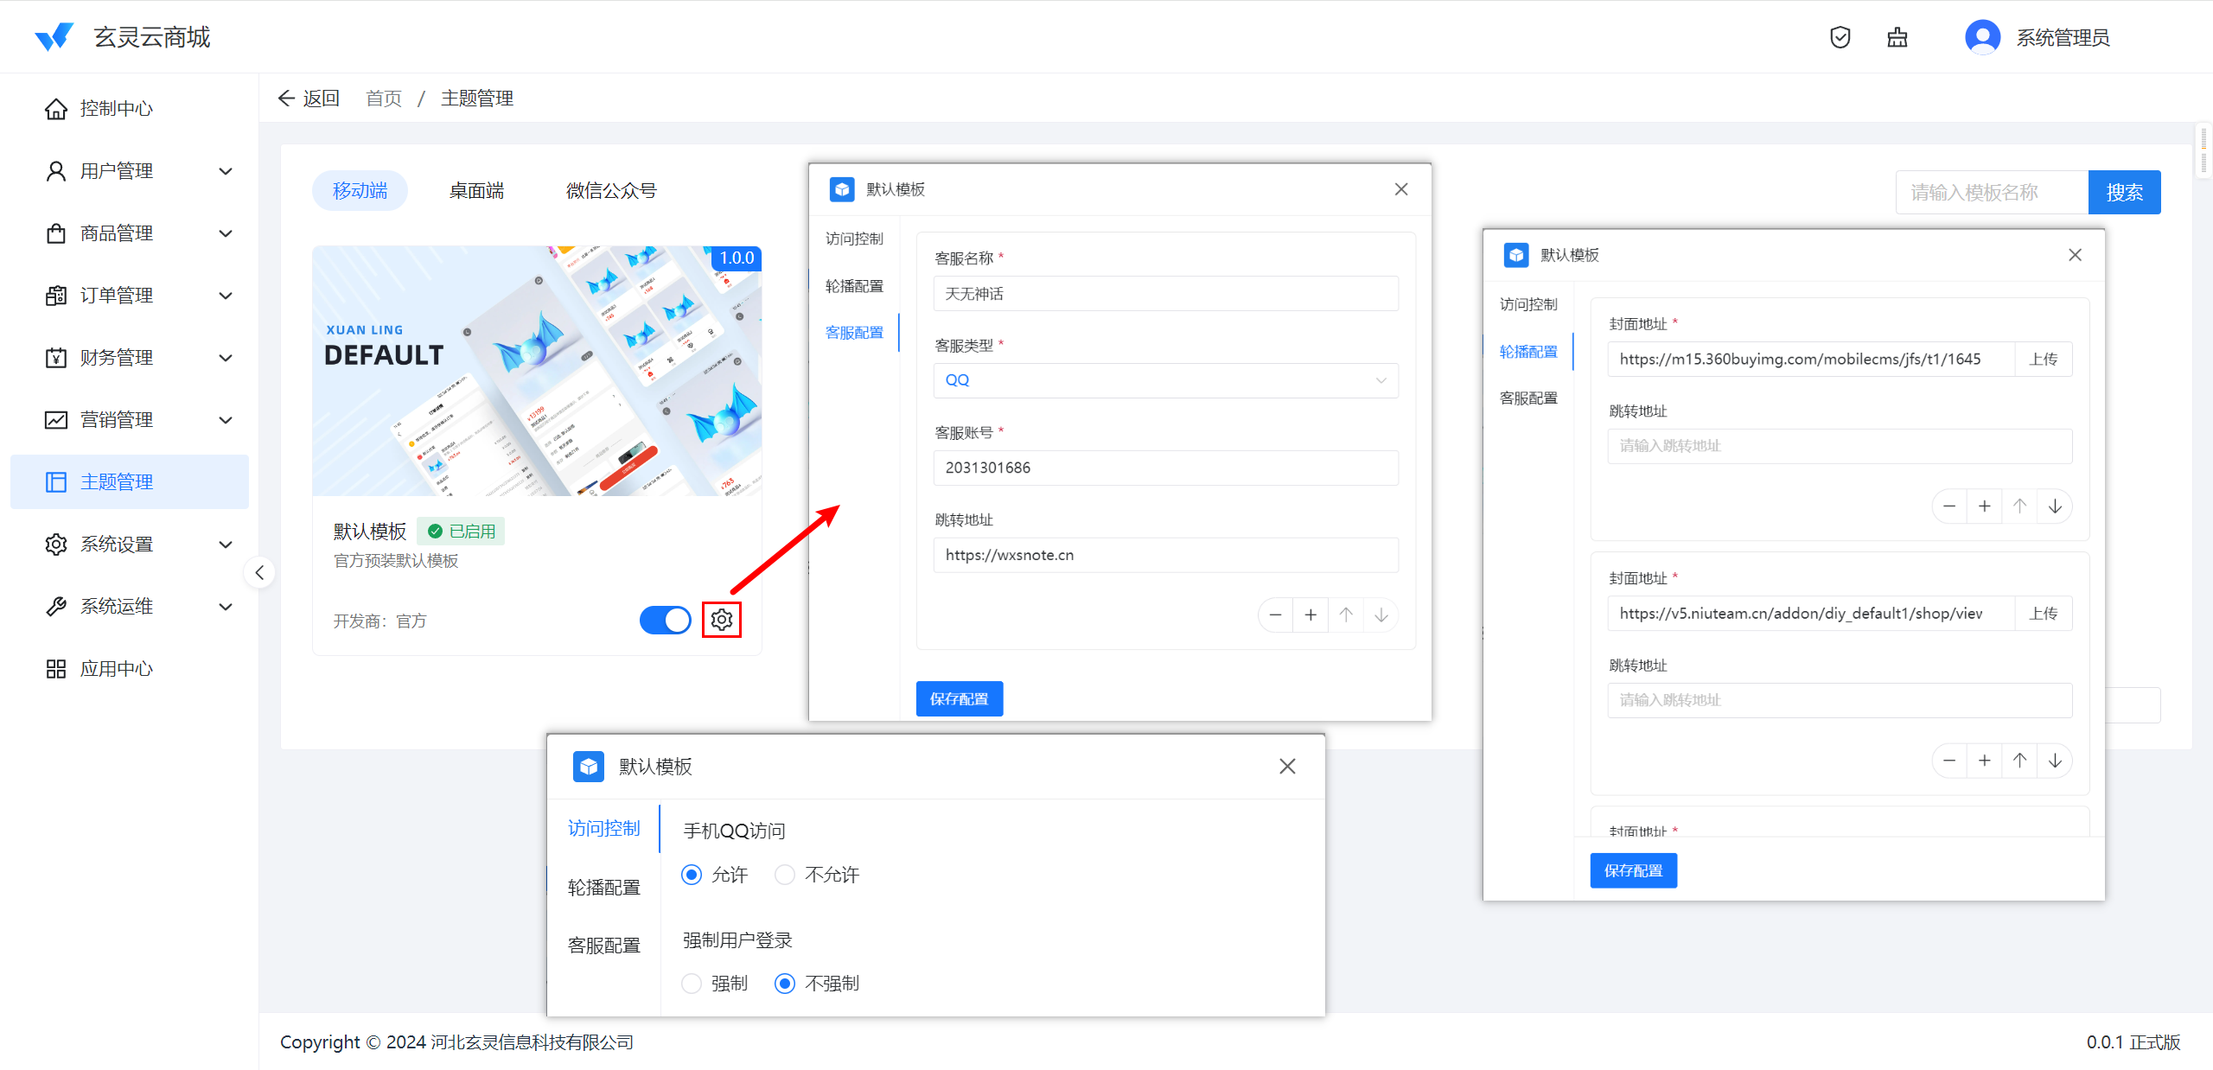Click the system administrator avatar icon

[1981, 37]
